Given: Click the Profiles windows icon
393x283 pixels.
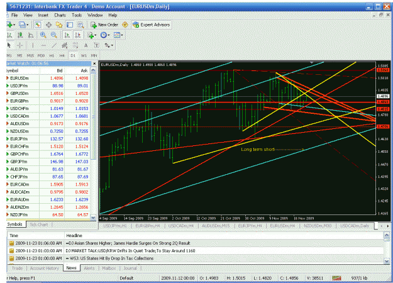Looking at the screenshot, I should [22, 25].
